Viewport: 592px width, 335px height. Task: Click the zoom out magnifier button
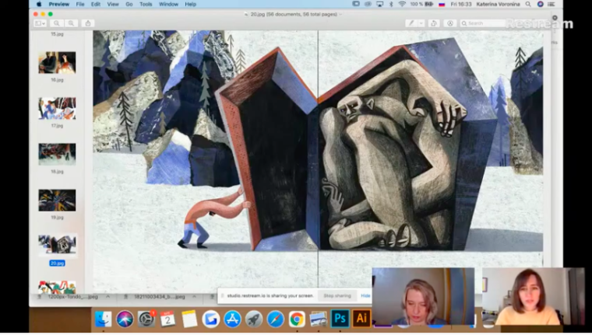[x=58, y=23]
